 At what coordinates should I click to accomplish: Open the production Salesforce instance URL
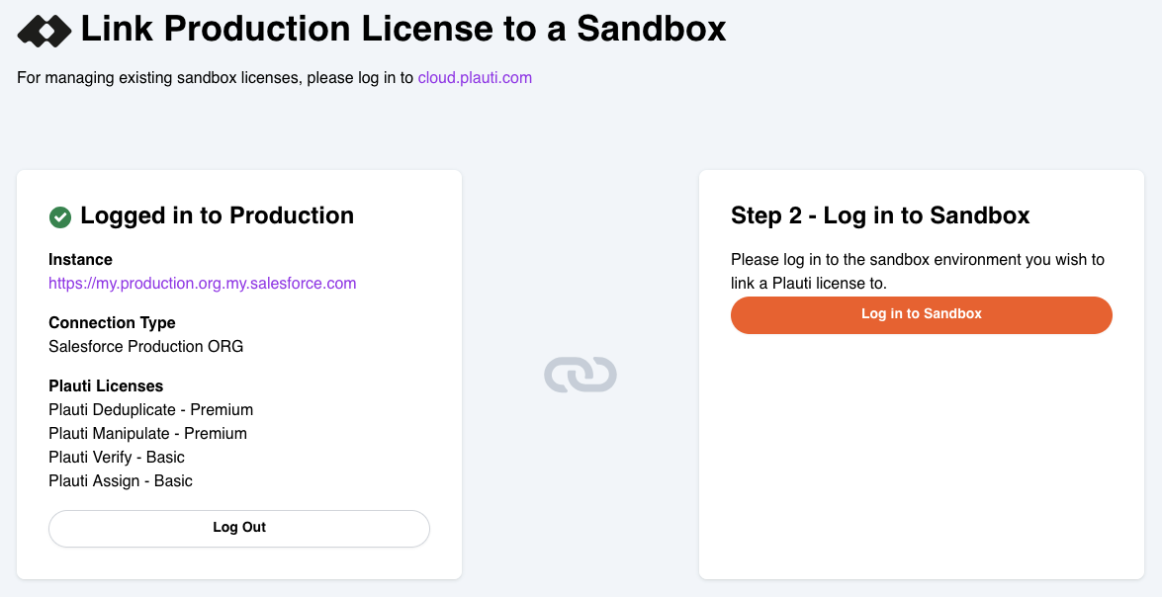click(203, 283)
